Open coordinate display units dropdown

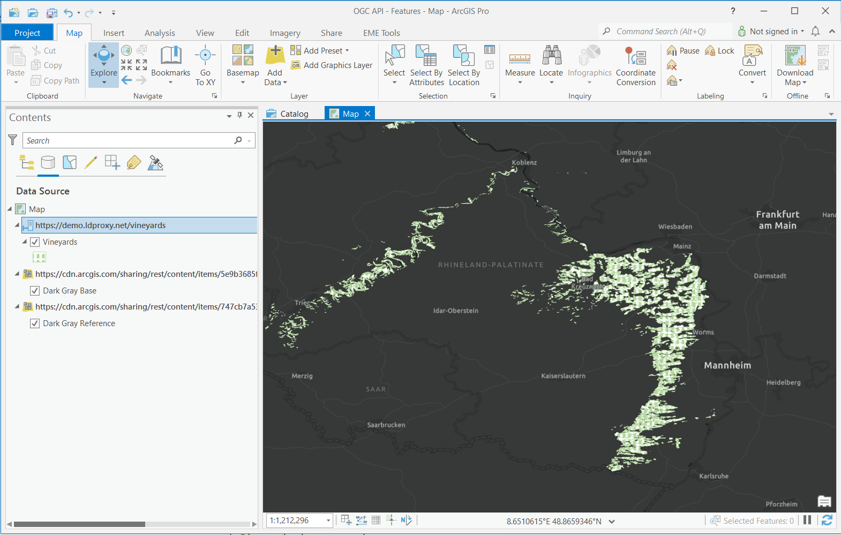[612, 521]
